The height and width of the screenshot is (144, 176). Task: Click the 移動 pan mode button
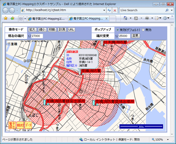click(x=52, y=30)
